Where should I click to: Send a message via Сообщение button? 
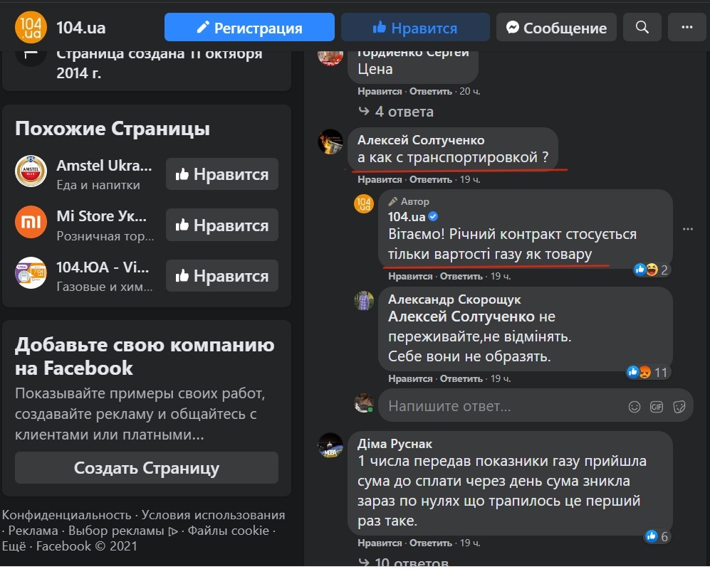point(556,27)
